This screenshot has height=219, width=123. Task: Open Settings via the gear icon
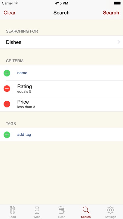(x=110, y=210)
